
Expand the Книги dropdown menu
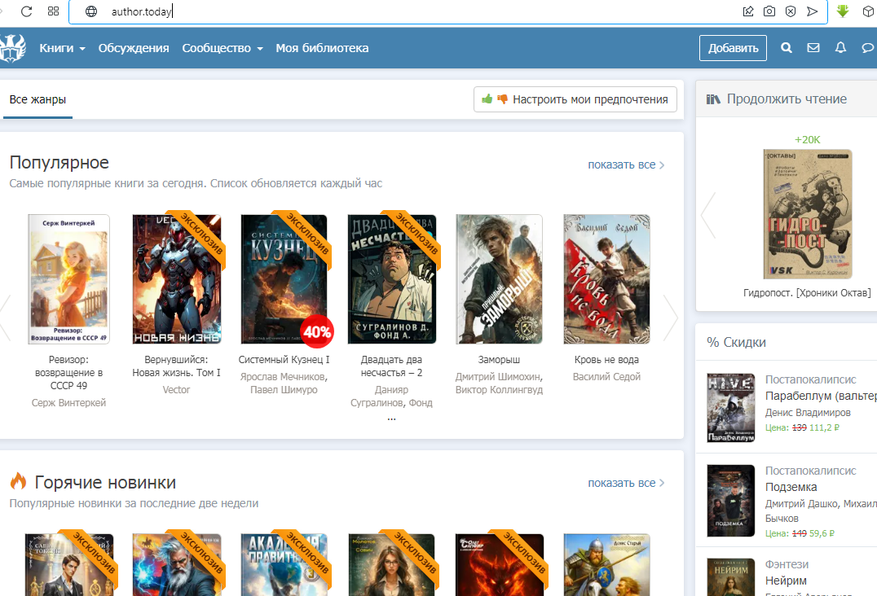coord(62,48)
